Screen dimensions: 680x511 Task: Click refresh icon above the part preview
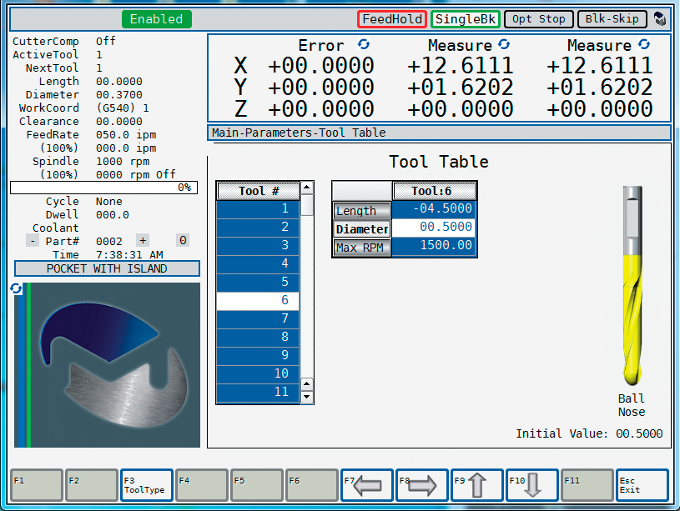coord(16,288)
